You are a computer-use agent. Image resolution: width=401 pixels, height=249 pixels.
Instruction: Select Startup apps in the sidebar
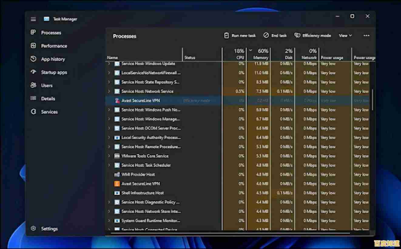[x=54, y=72]
